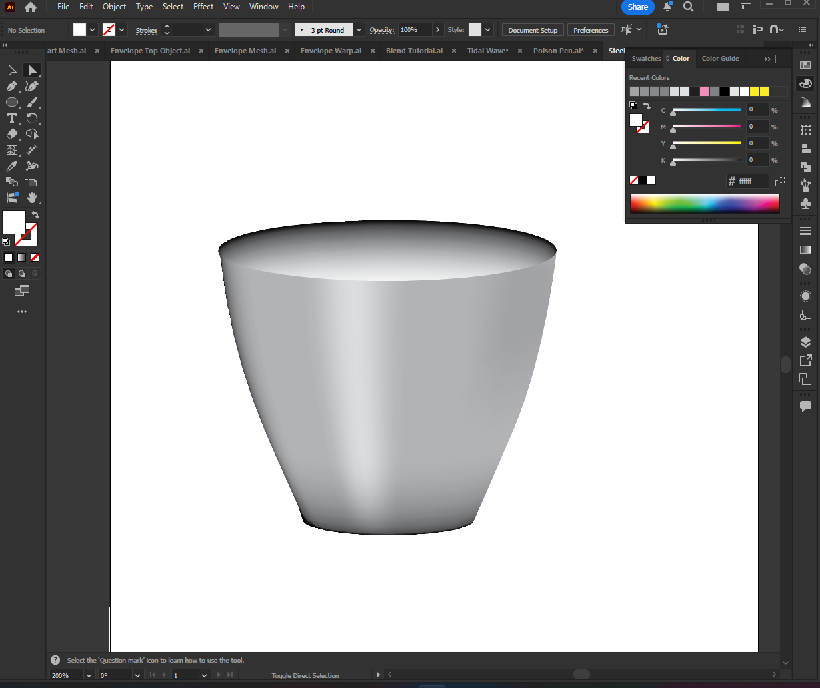Viewport: 820px width, 688px height.
Task: Click the Comments panel icon
Action: [x=805, y=406]
